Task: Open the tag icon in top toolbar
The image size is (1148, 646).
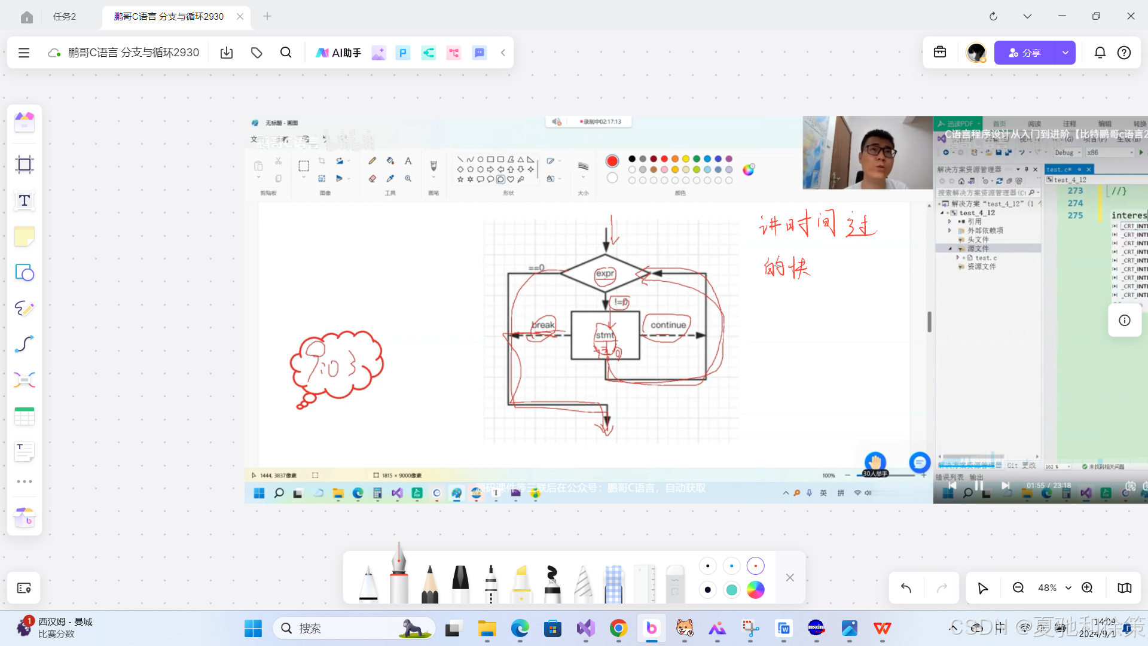Action: (257, 53)
